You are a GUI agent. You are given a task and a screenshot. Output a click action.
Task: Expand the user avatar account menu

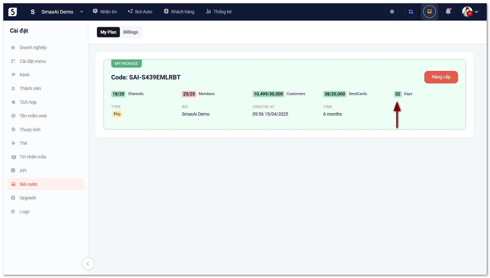click(470, 12)
